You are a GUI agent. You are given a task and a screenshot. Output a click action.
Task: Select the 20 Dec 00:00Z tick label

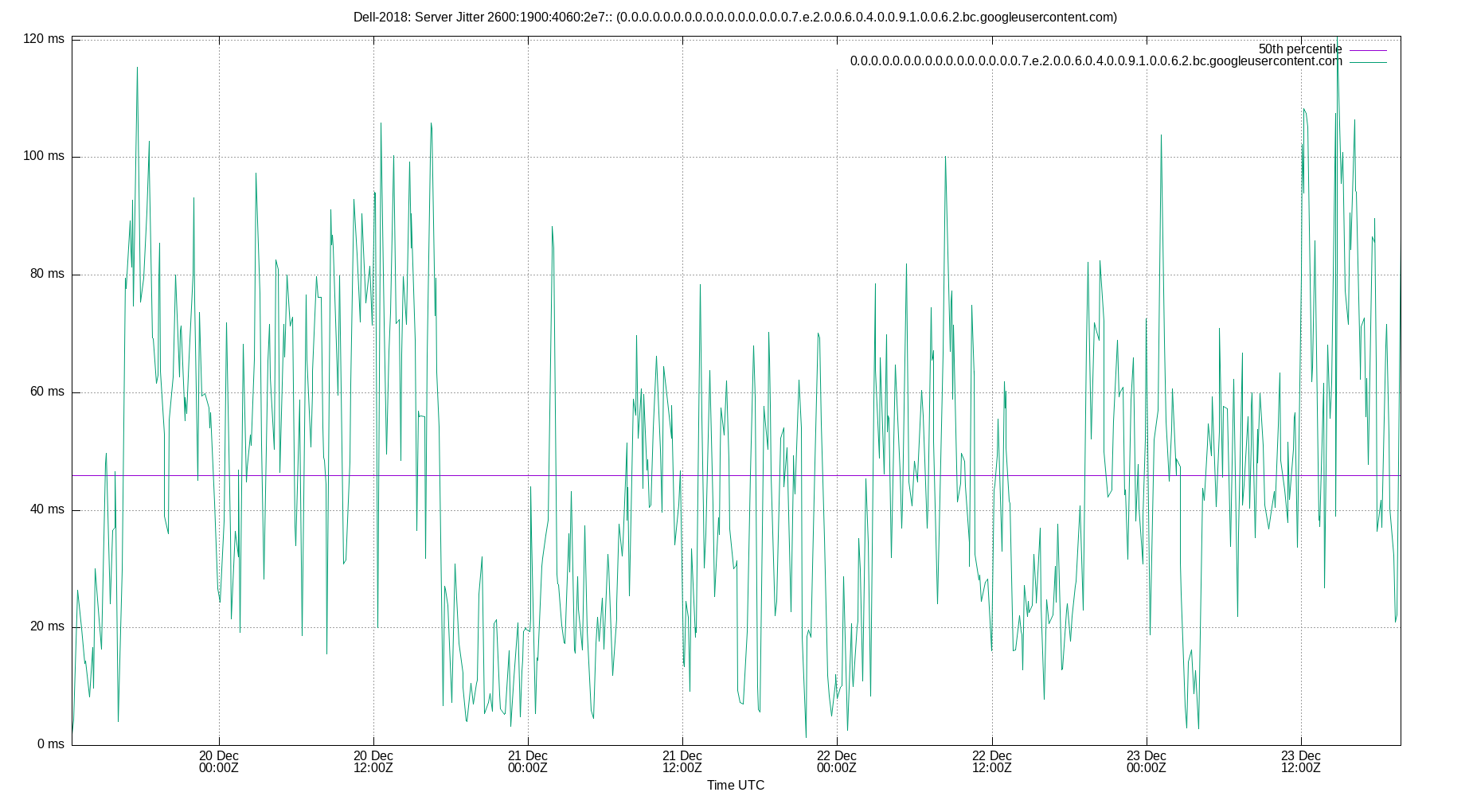(218, 763)
